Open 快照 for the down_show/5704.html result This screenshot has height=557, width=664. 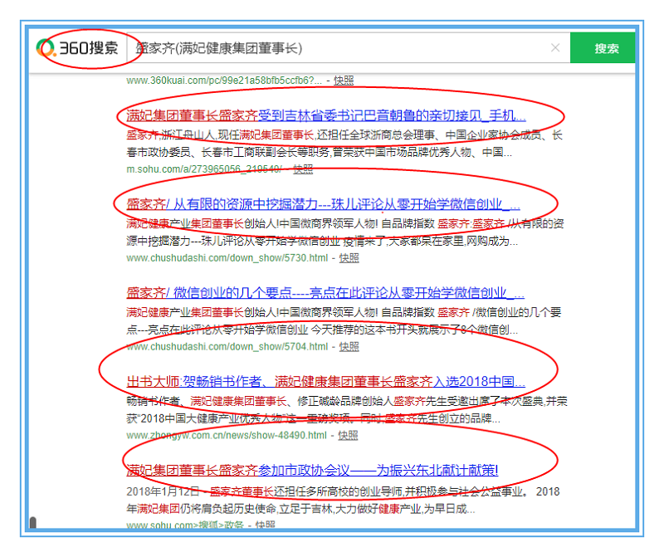[x=349, y=346]
